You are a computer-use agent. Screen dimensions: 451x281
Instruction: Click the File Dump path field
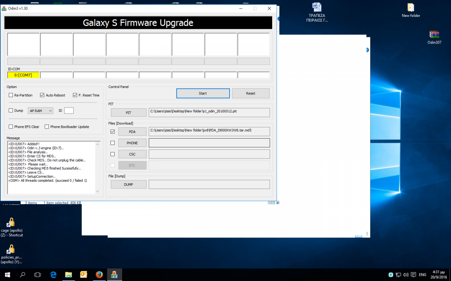[209, 184]
